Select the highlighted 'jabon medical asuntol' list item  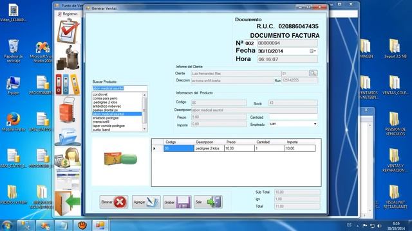[117, 114]
